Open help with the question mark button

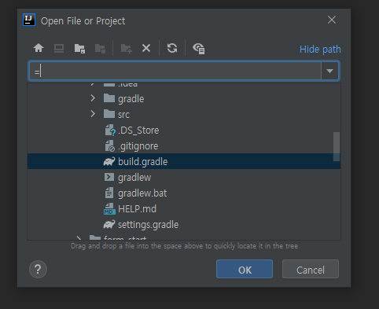point(38,269)
